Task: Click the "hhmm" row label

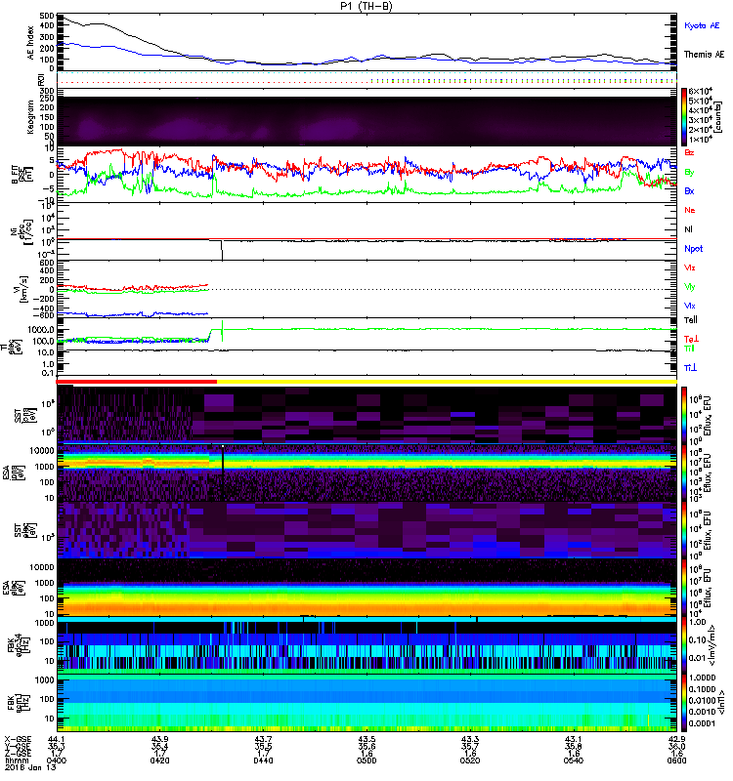Action: 15,760
